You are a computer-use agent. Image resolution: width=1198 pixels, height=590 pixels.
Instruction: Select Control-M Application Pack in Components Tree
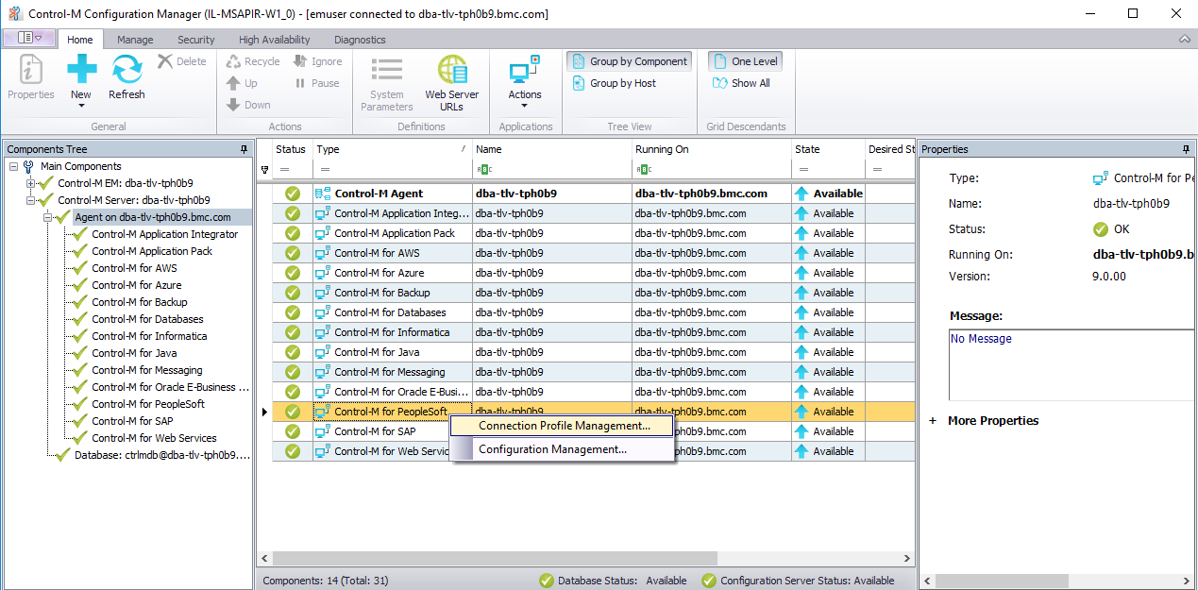[152, 251]
